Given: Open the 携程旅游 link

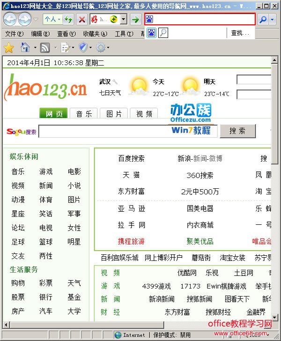Looking at the screenshot, I should pos(131,241).
